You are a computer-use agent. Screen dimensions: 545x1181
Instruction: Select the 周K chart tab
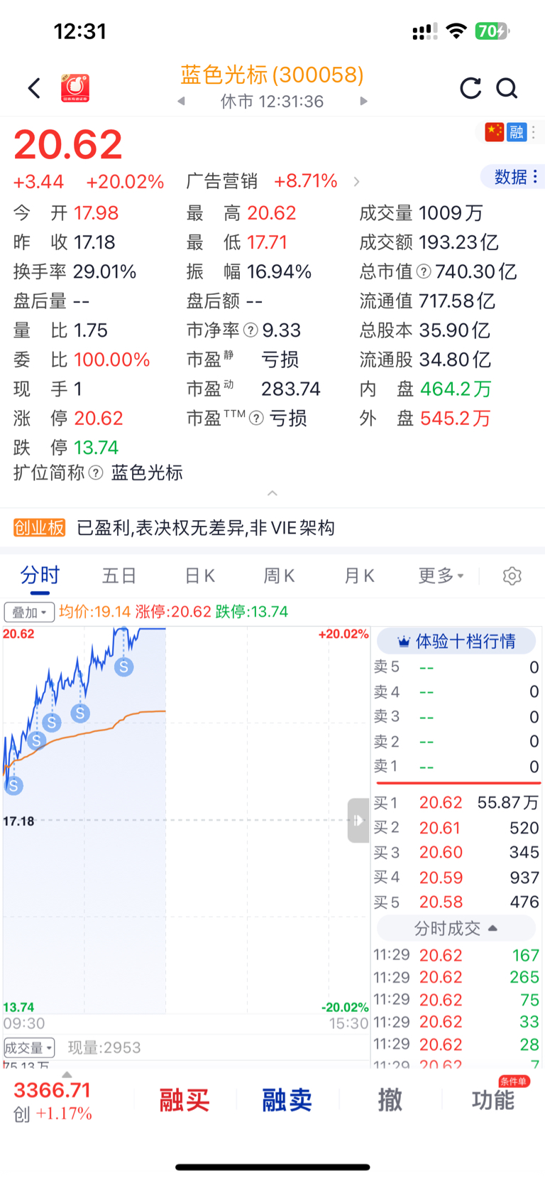[280, 575]
